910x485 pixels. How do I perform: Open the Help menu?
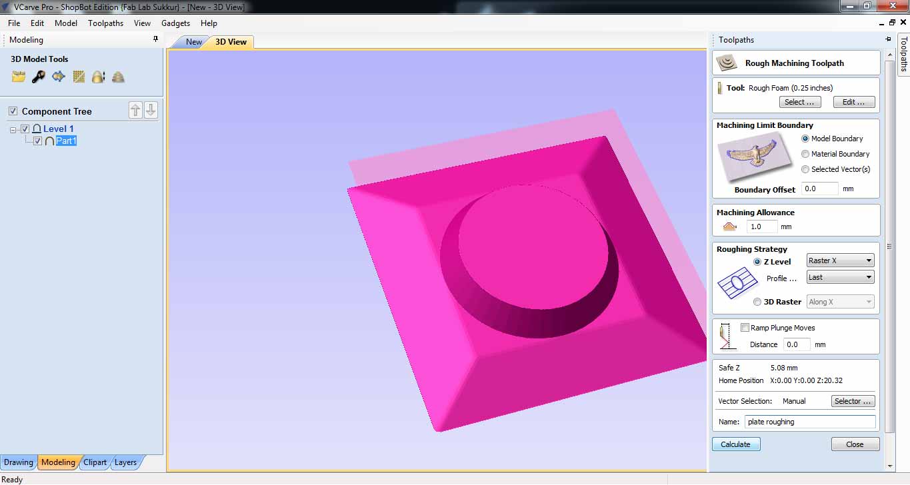click(x=209, y=23)
